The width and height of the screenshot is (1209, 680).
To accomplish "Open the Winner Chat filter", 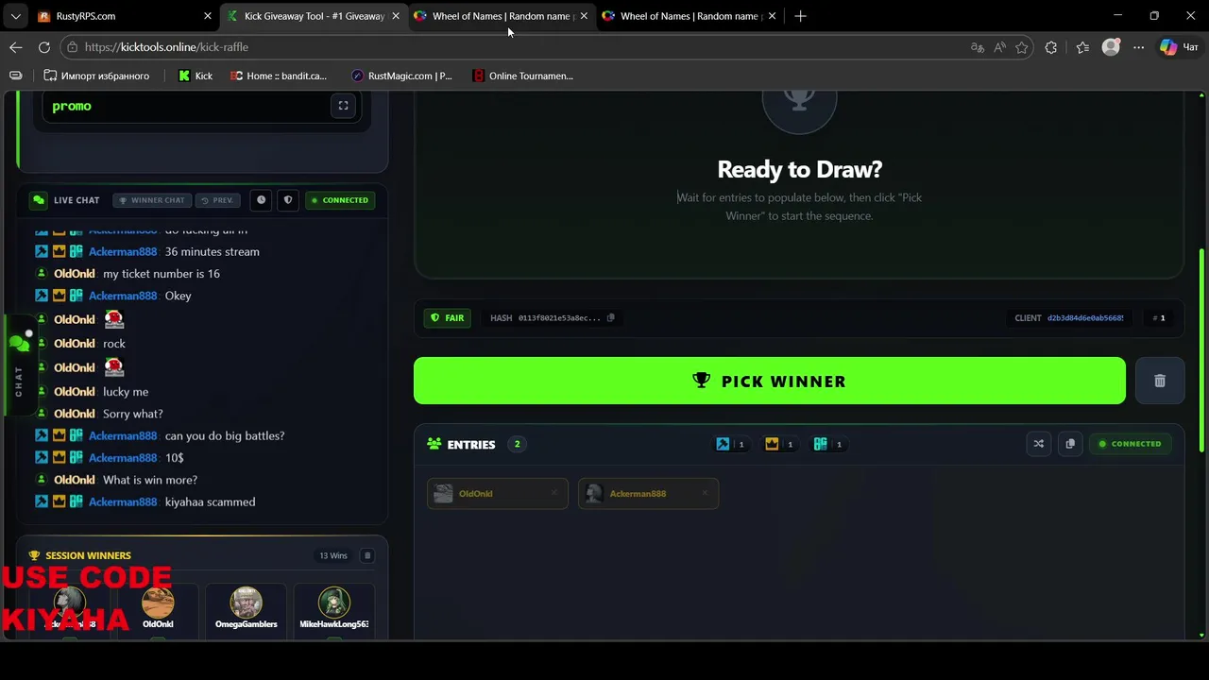I will pos(152,200).
